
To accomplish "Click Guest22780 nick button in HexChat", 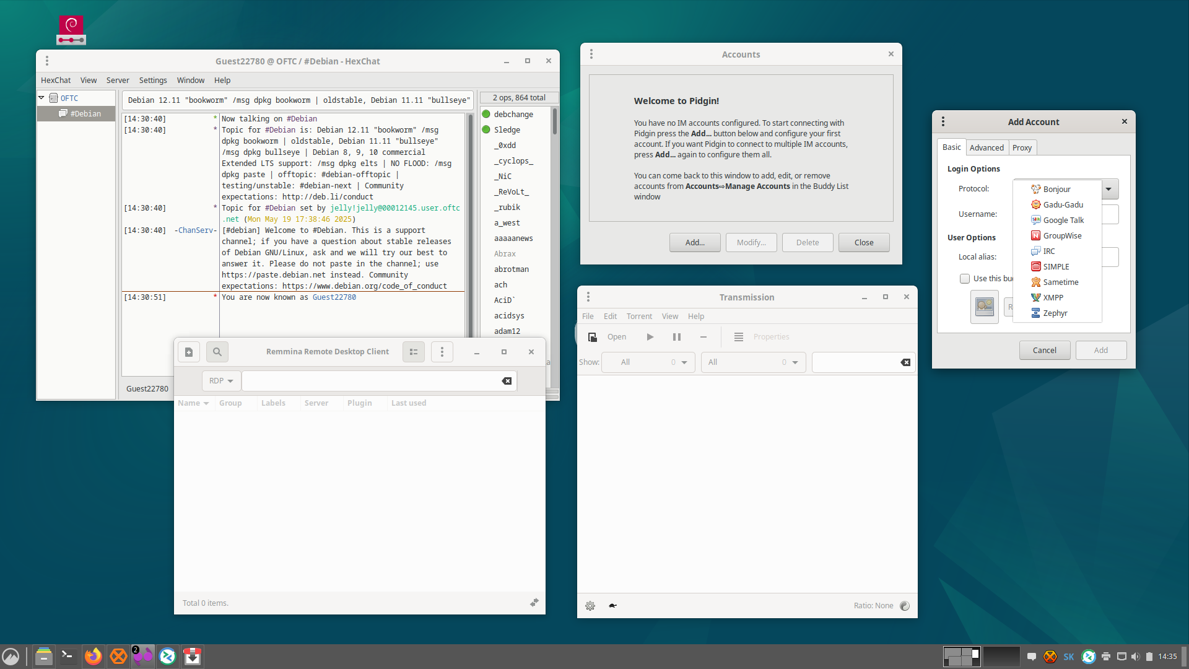I will coord(147,389).
